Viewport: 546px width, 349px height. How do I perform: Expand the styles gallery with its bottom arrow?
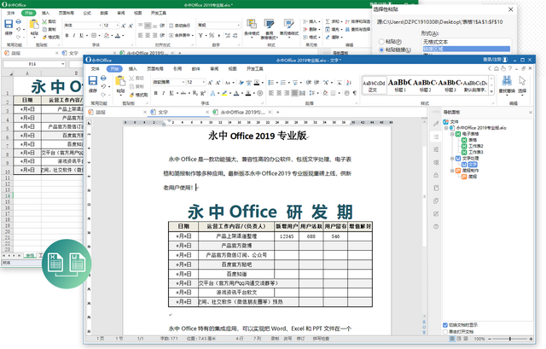coord(491,91)
